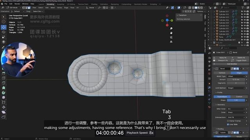Toggle perspective/orthographic grid icon
Viewport: 250px width, 140px height.
pyautogui.click(x=171, y=42)
